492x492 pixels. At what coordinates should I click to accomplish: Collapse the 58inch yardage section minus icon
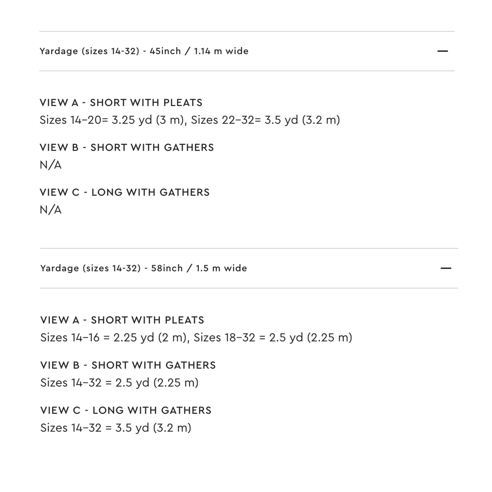[446, 268]
